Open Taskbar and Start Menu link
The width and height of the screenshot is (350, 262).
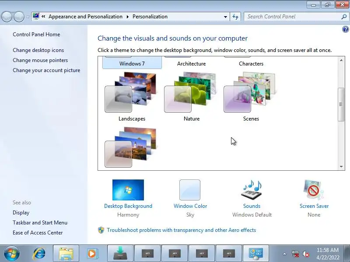[x=40, y=223]
